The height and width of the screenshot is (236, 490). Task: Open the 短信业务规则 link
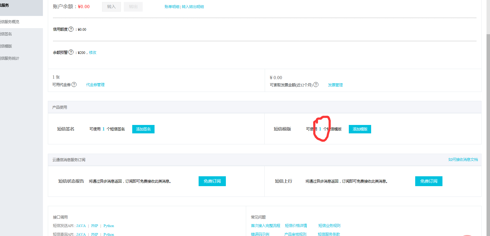[x=329, y=226]
